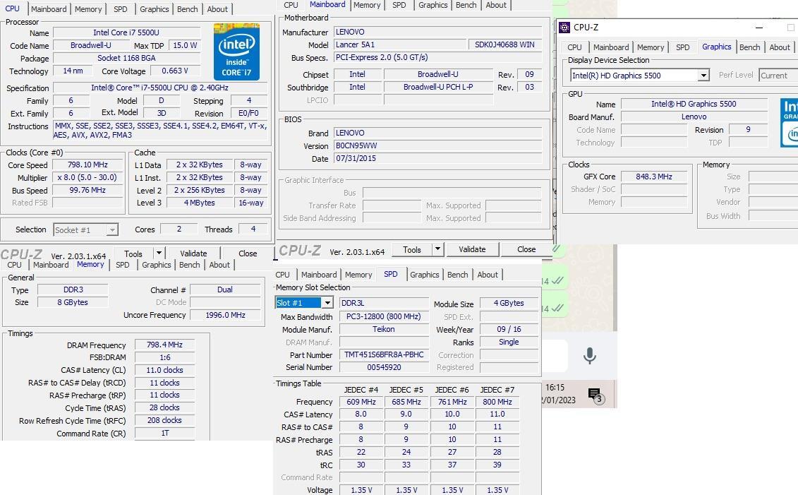798x495 pixels.
Task: Click the serial number 00545920
Action: click(384, 367)
